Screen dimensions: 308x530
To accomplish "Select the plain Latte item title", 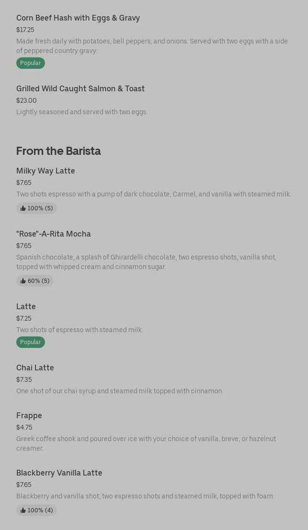I will [x=26, y=307].
